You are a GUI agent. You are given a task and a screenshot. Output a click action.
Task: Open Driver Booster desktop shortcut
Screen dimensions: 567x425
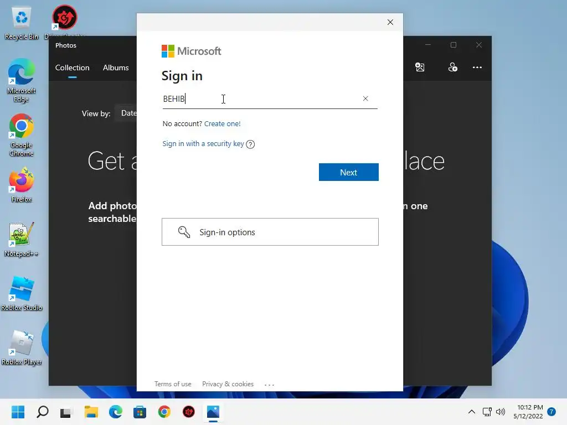coord(64,21)
